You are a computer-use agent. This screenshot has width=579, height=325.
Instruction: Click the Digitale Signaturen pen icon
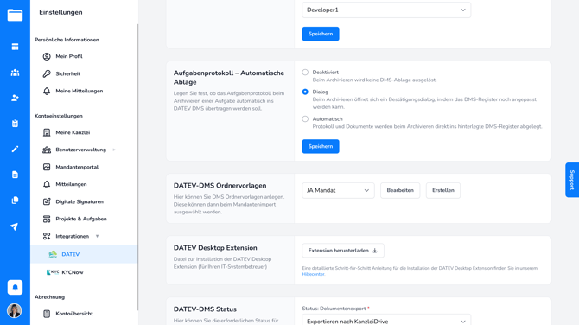47,201
